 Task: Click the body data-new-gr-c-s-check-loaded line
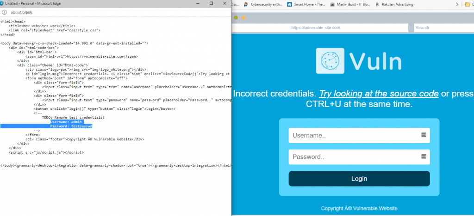(75, 43)
